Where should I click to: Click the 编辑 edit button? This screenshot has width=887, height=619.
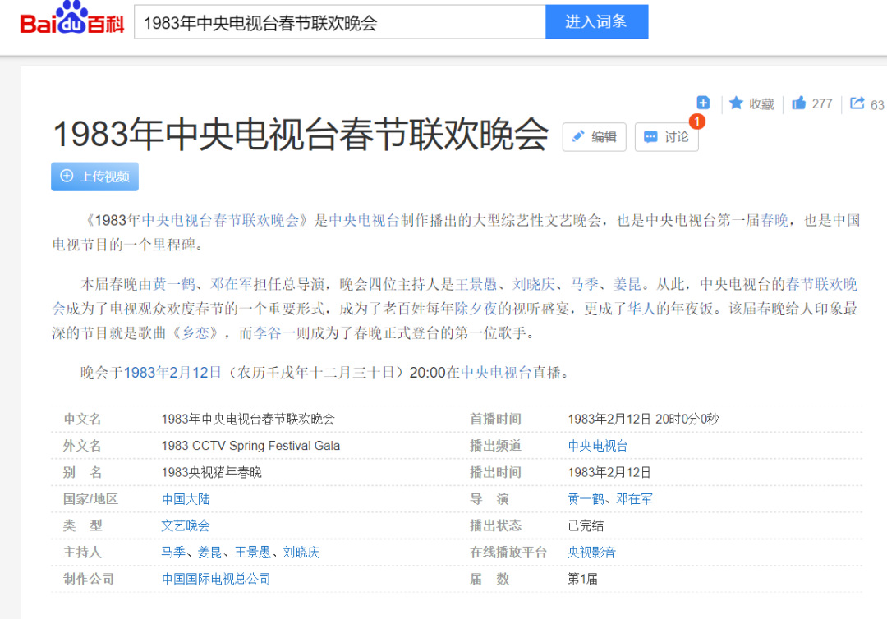(594, 137)
